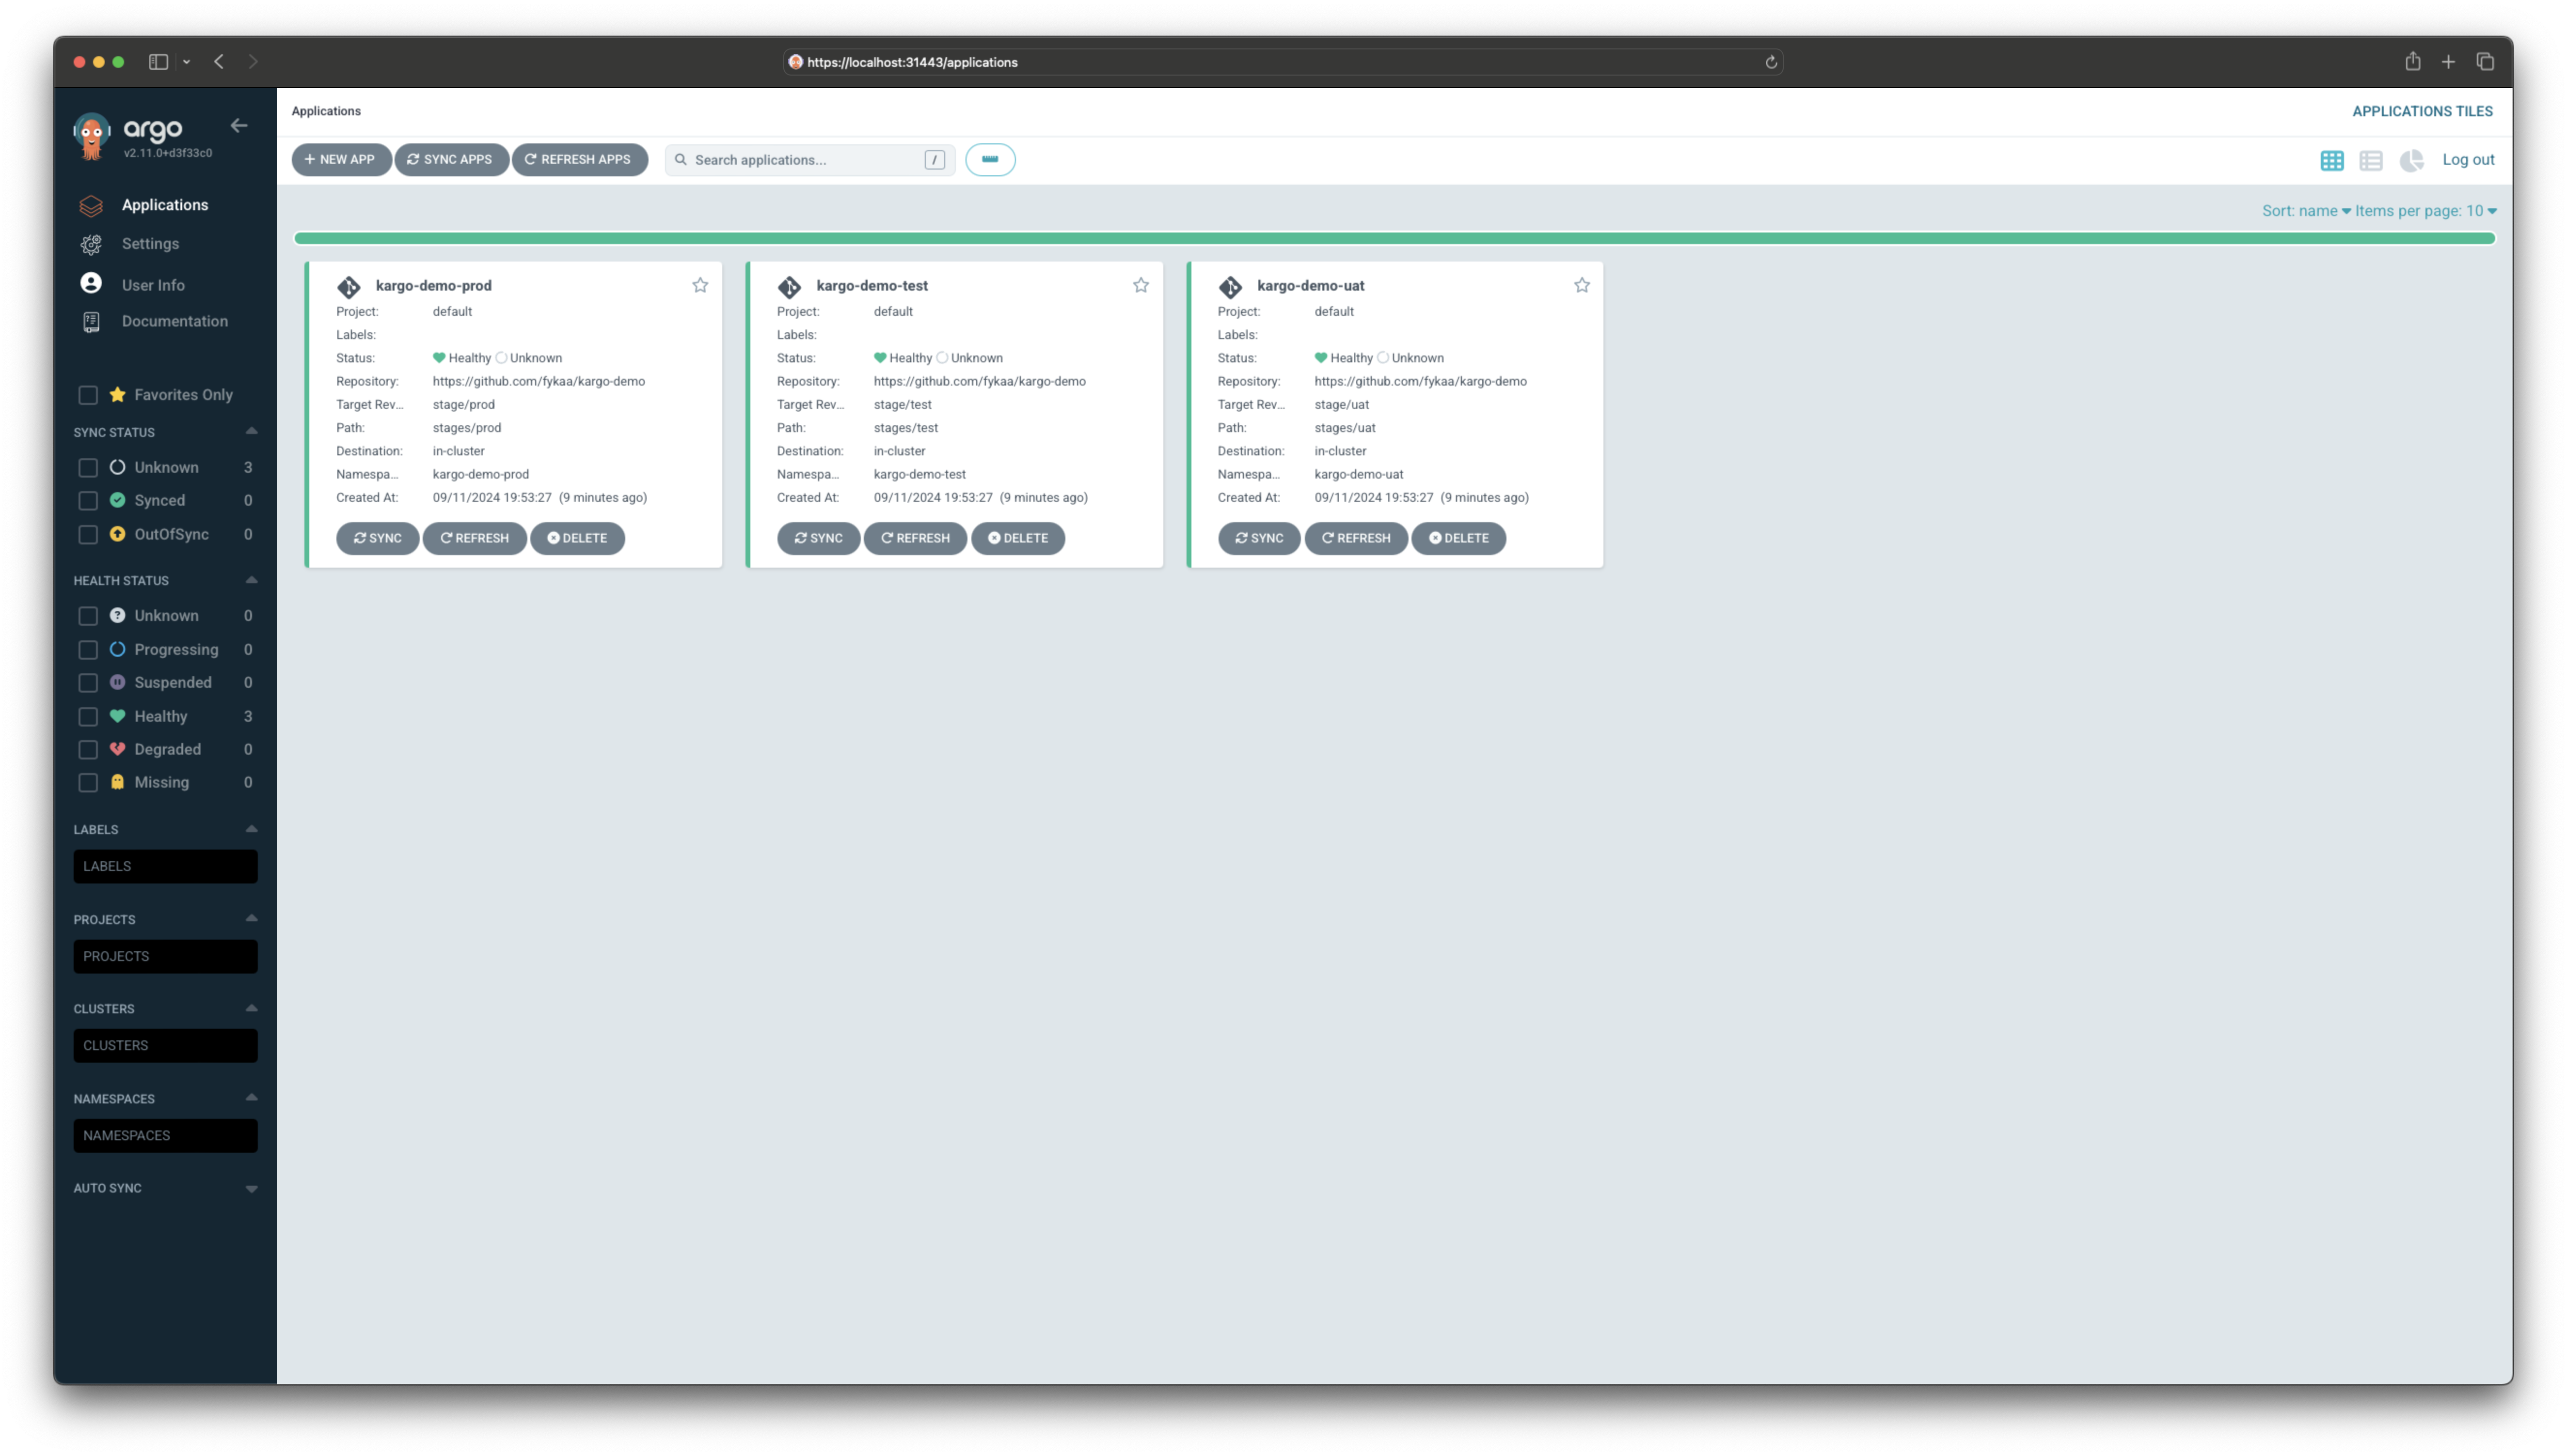Enable the Favorites Only filter
Image resolution: width=2567 pixels, height=1456 pixels.
tap(88, 395)
